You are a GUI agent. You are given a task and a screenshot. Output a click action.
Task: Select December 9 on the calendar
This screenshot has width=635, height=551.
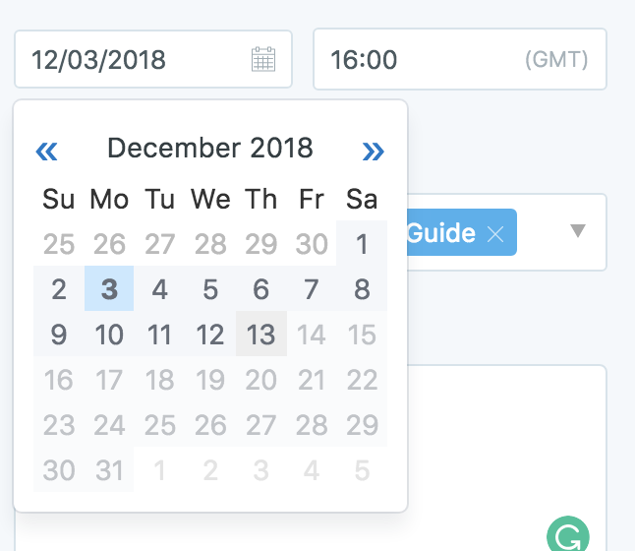[59, 335]
